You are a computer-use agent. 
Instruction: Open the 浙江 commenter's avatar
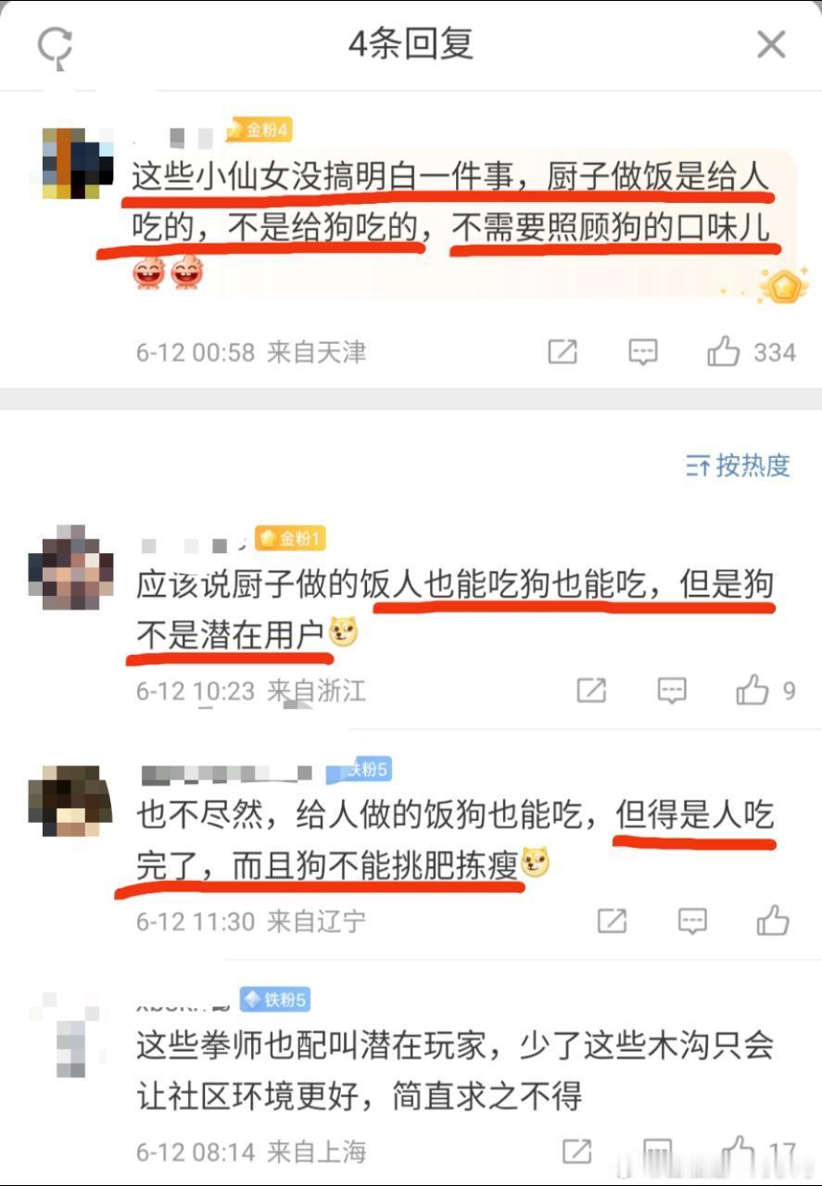click(70, 567)
